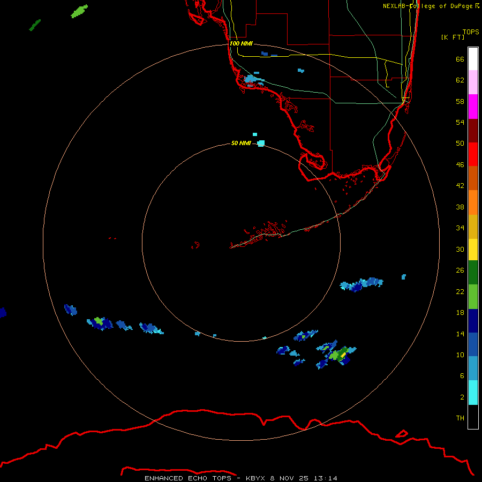Click the 46 legend value
Screen dimensions: 482x482
tap(460, 164)
